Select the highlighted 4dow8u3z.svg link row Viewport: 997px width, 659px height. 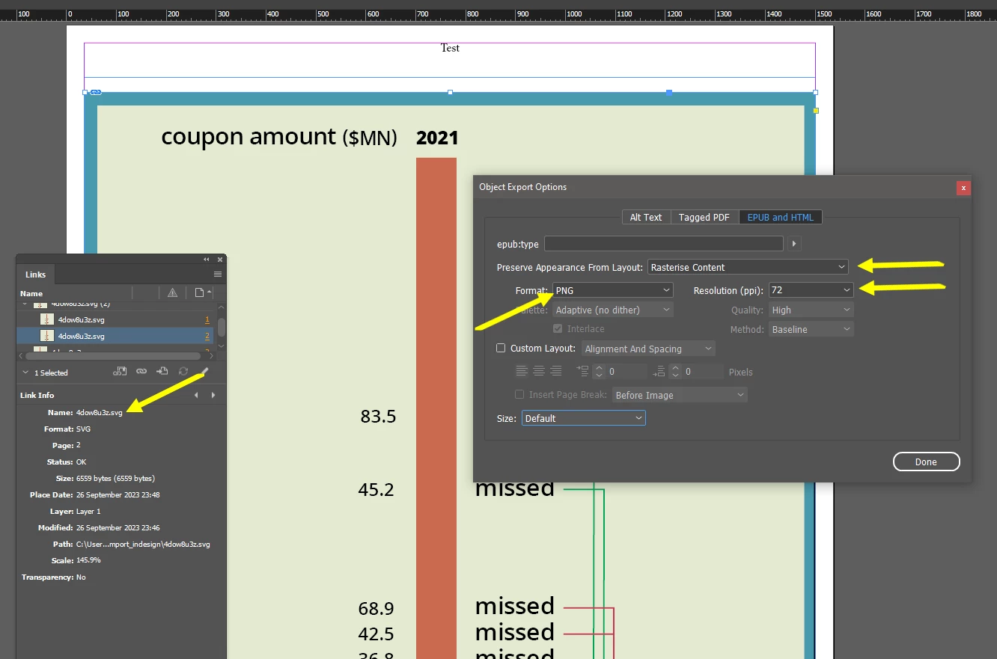pos(115,336)
